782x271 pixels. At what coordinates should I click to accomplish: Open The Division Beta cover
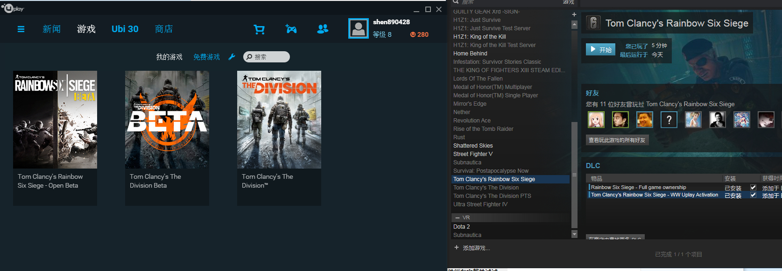pyautogui.click(x=167, y=120)
